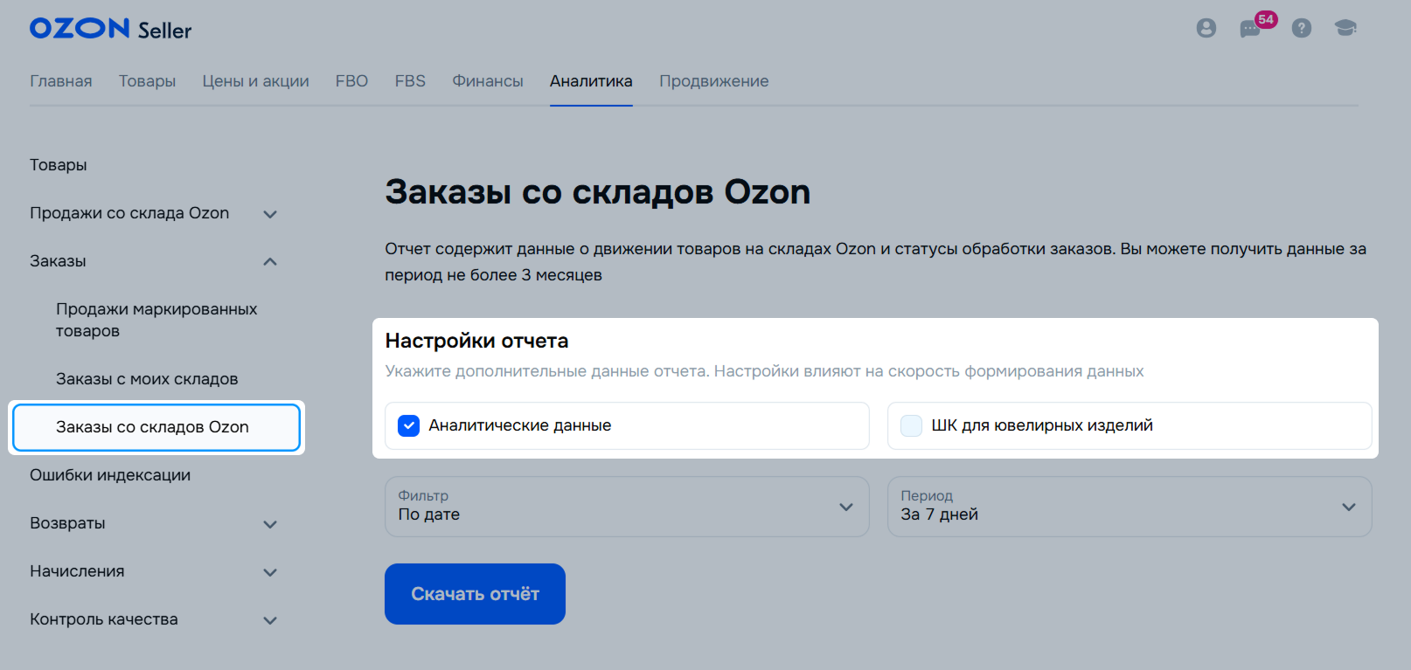Switch to the FBO tab
This screenshot has width=1411, height=670.
[351, 81]
